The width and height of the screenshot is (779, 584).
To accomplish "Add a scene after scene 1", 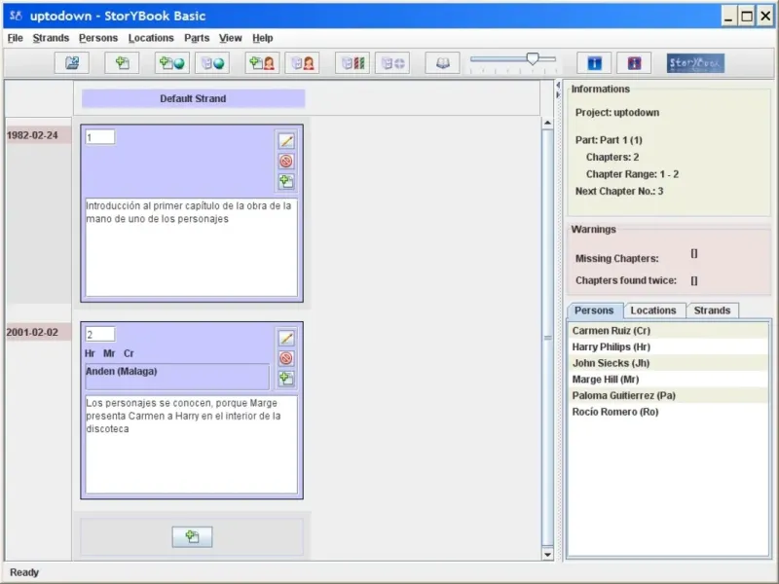I will [x=286, y=181].
